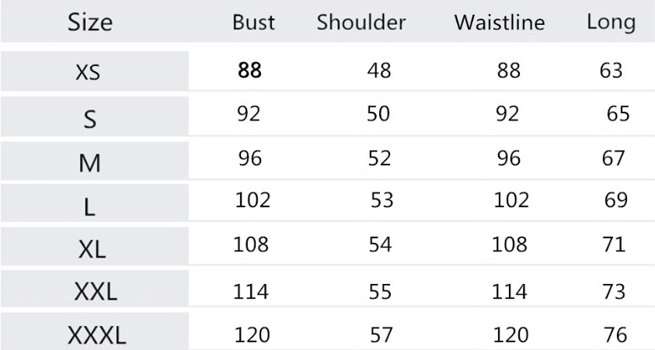The image size is (655, 350).
Task: Select the Long column header
Action: [x=611, y=23]
